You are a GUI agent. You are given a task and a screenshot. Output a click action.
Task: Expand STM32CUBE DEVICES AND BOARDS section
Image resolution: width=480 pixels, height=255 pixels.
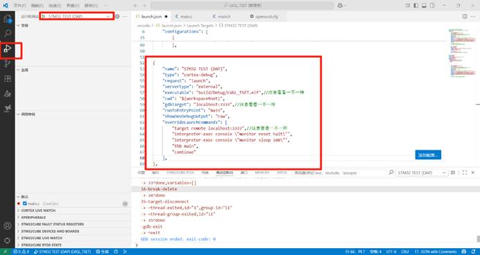click(73, 231)
